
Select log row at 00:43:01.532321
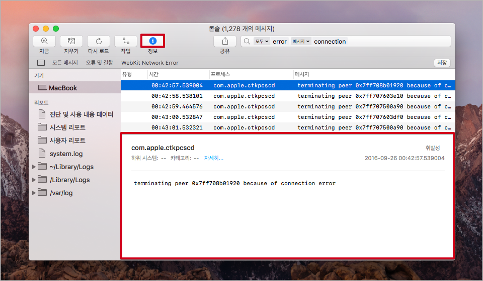tap(288, 127)
